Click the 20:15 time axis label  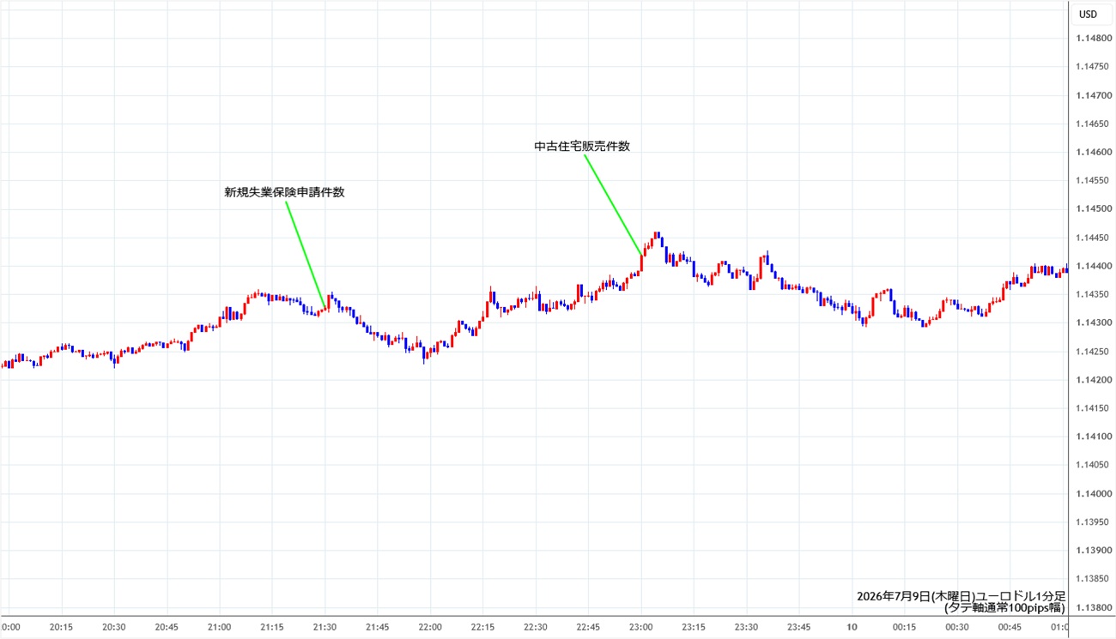click(x=62, y=627)
